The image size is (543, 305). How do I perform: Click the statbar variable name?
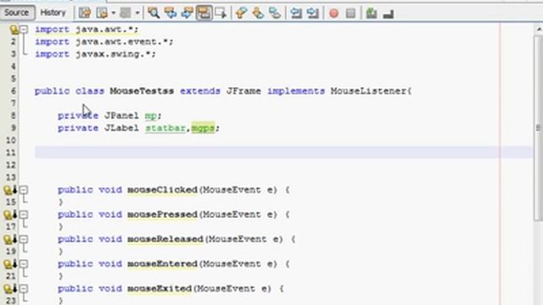165,128
